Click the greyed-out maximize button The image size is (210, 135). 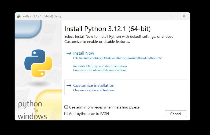[x=172, y=16]
